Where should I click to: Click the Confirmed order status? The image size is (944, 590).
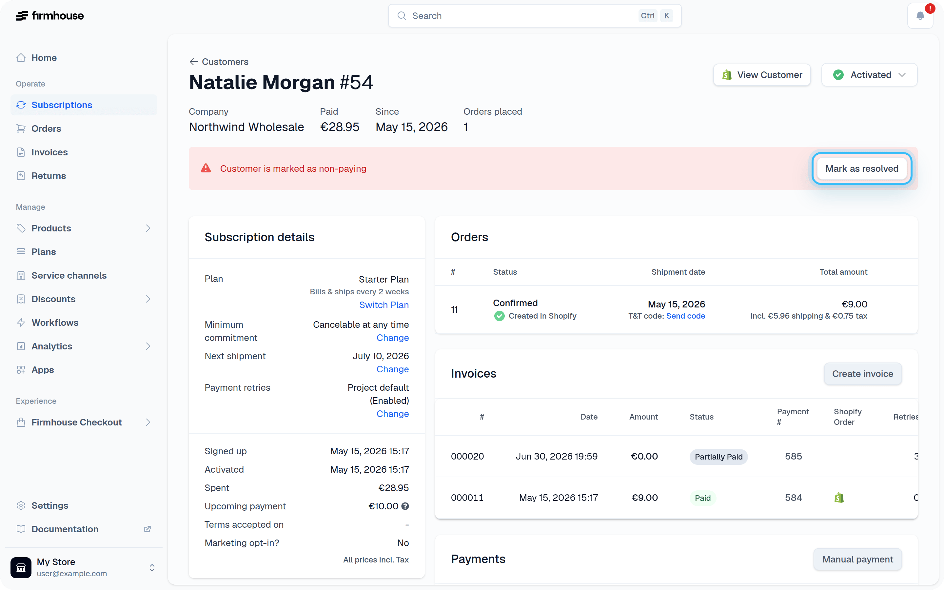coord(515,303)
